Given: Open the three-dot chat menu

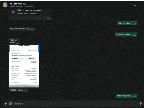Looking at the screenshot, I should [x=141, y=5].
